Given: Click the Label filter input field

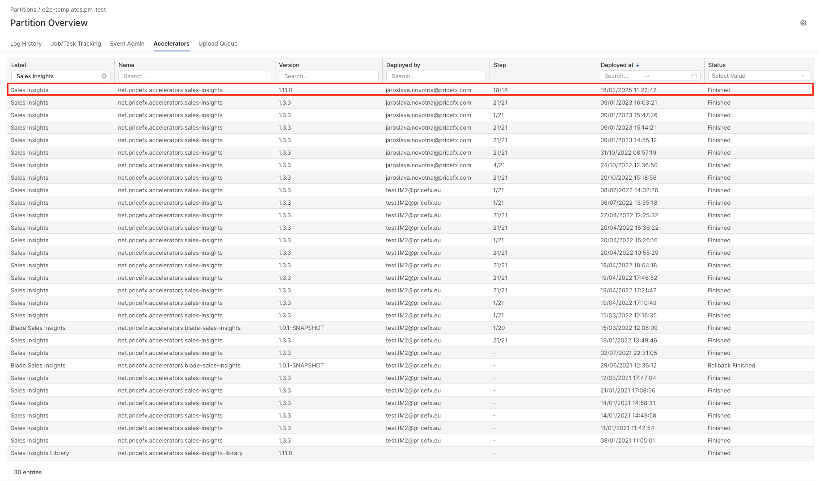Looking at the screenshot, I should (x=56, y=76).
